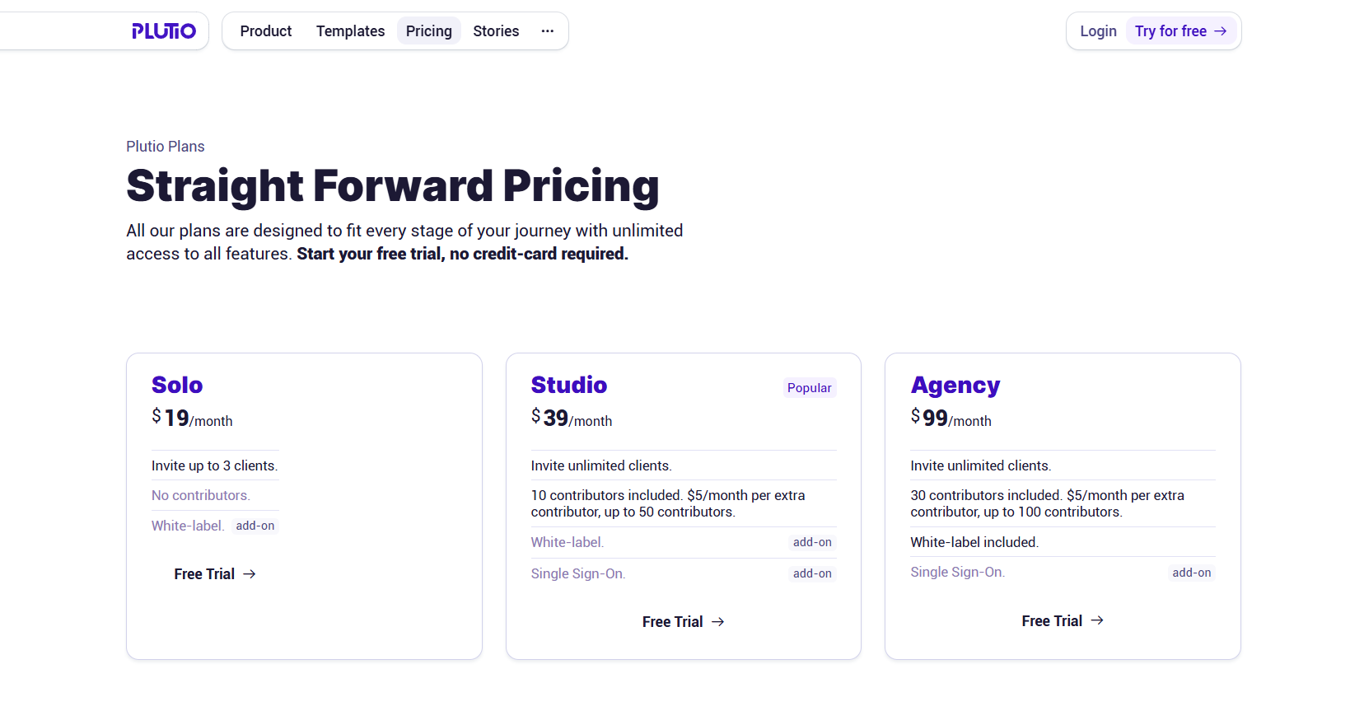This screenshot has height=711, width=1364.
Task: Click the arrow on Agency's Free Trial
Action: point(1096,620)
